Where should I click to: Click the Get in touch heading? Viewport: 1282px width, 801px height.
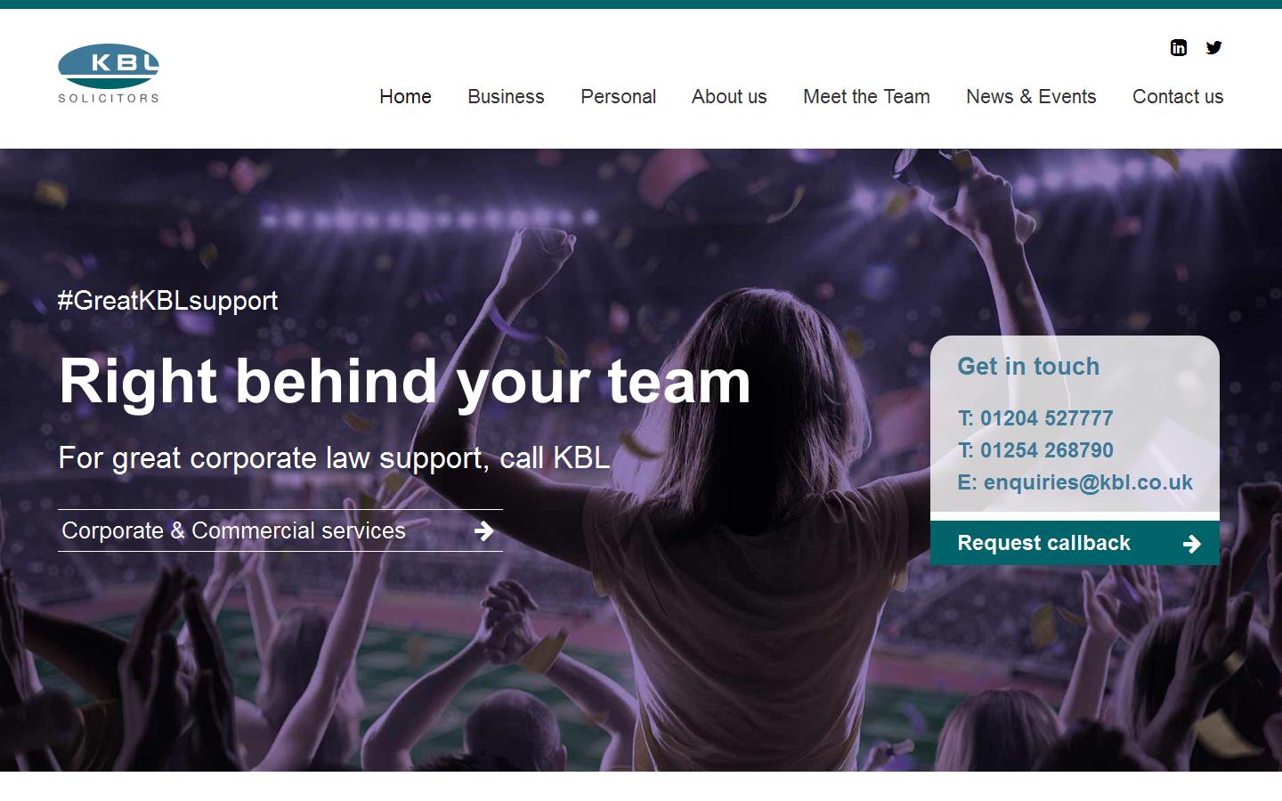click(1028, 367)
